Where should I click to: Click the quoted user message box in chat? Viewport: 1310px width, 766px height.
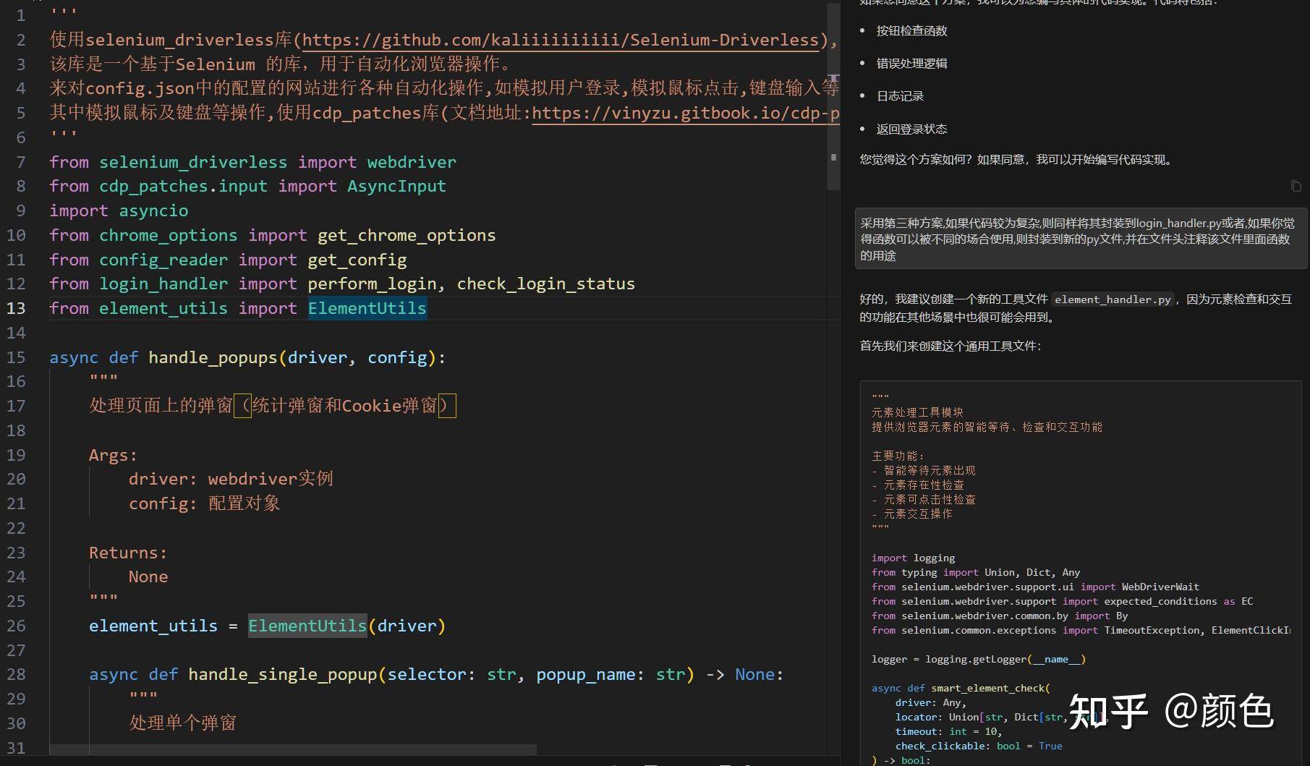click(x=1081, y=239)
